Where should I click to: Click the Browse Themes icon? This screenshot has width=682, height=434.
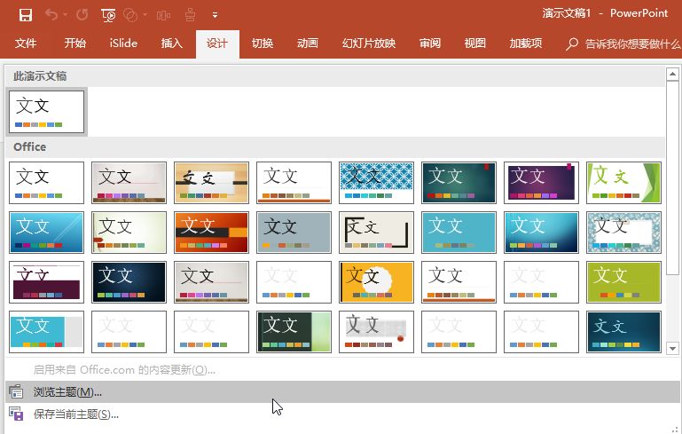tap(16, 391)
